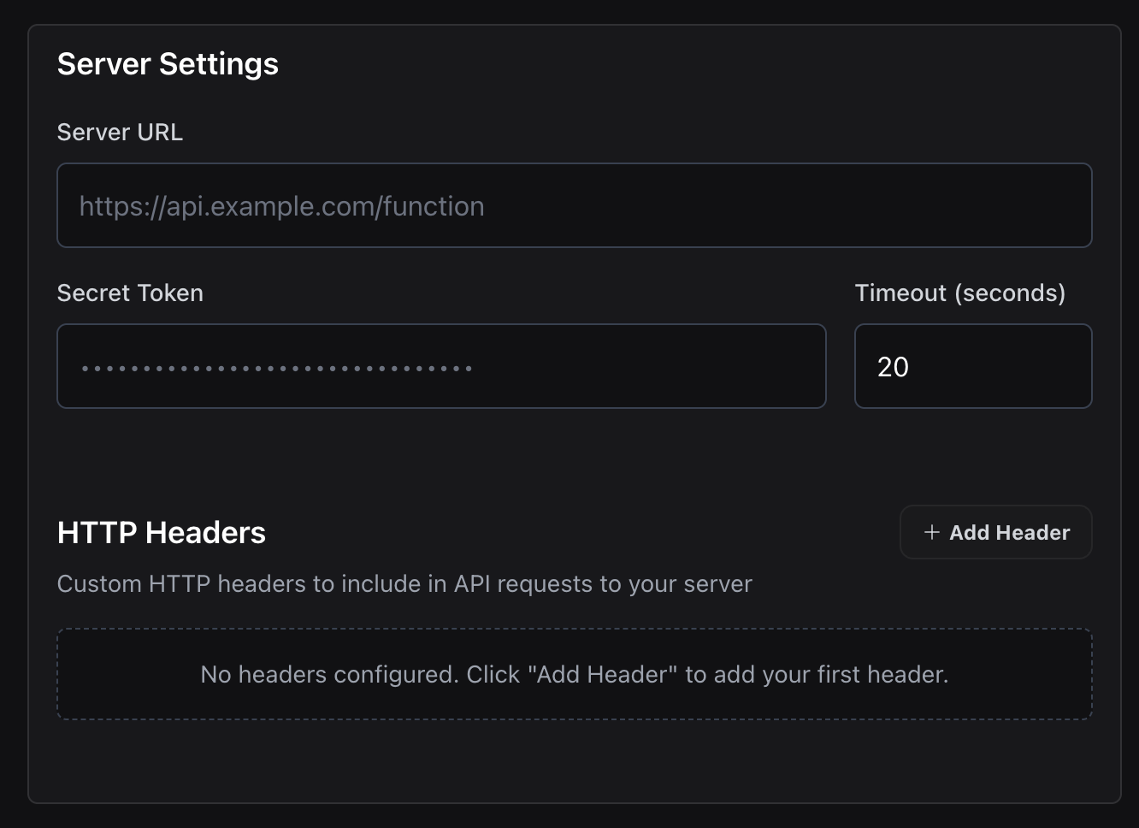The height and width of the screenshot is (828, 1139).
Task: Click the https://api.example.com/function placeholder text
Action: [282, 206]
